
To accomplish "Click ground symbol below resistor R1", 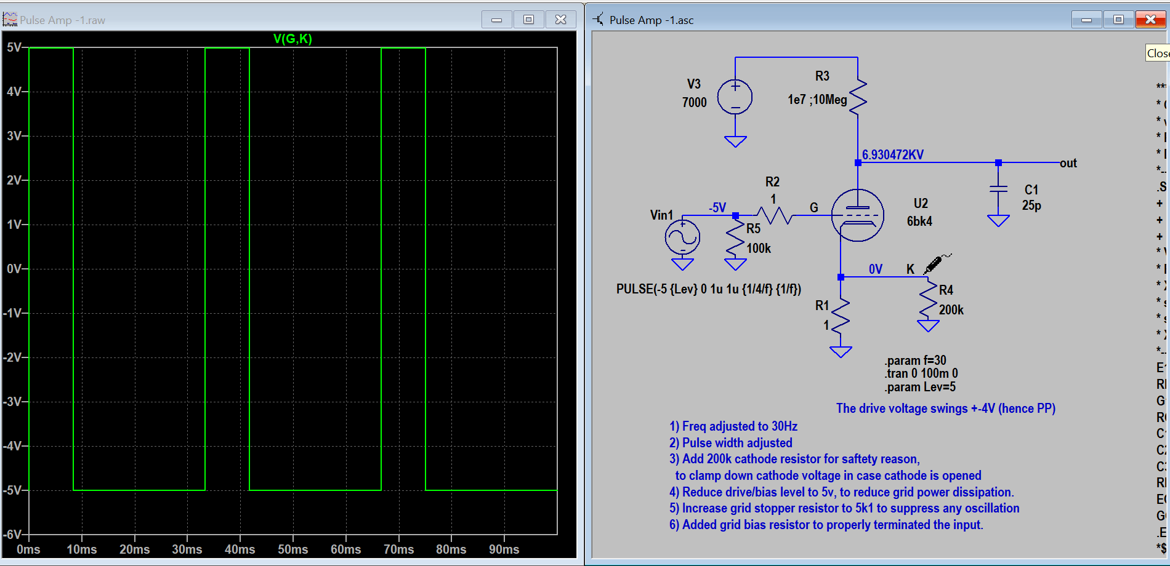I will (x=841, y=352).
